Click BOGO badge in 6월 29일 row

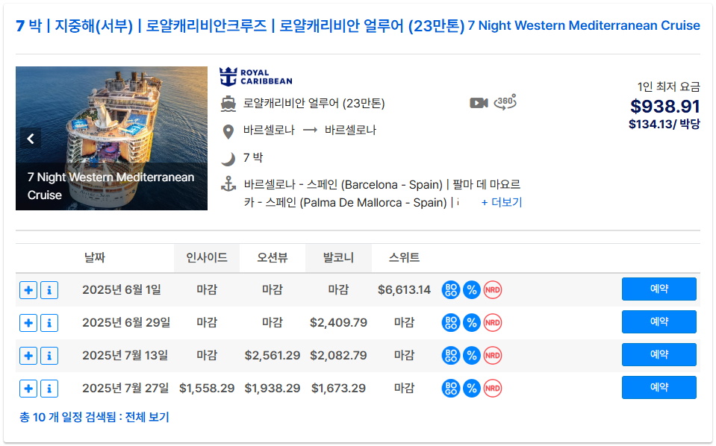451,323
